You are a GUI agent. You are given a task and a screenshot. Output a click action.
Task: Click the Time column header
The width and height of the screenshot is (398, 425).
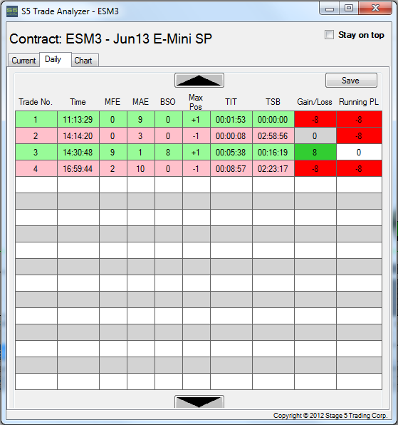click(78, 102)
